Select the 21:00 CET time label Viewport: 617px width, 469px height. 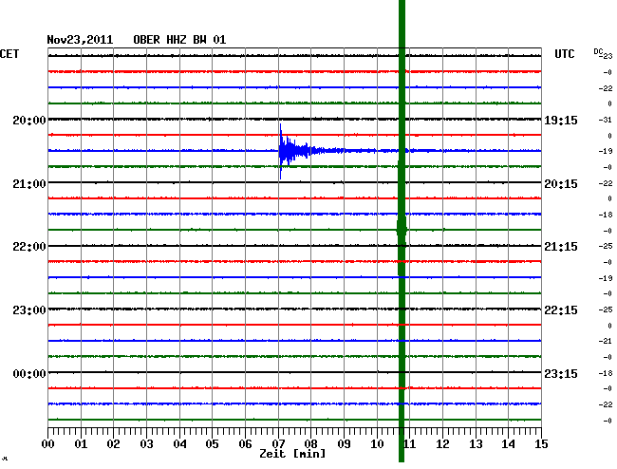point(29,184)
